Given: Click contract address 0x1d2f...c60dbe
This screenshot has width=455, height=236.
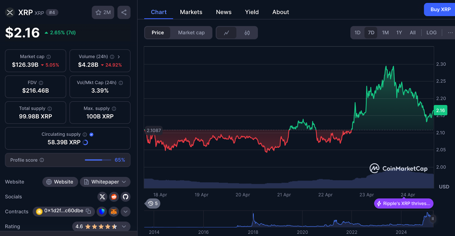Looking at the screenshot, I should point(64,211).
